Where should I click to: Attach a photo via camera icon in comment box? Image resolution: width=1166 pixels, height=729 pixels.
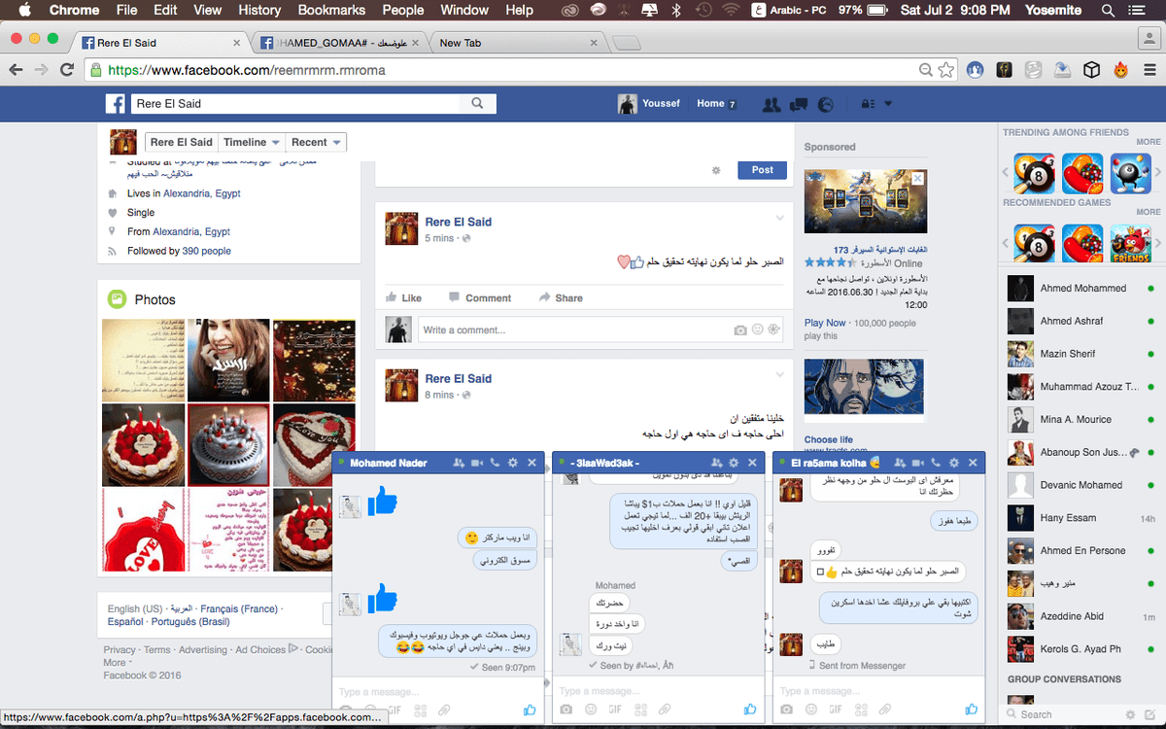pyautogui.click(x=739, y=330)
